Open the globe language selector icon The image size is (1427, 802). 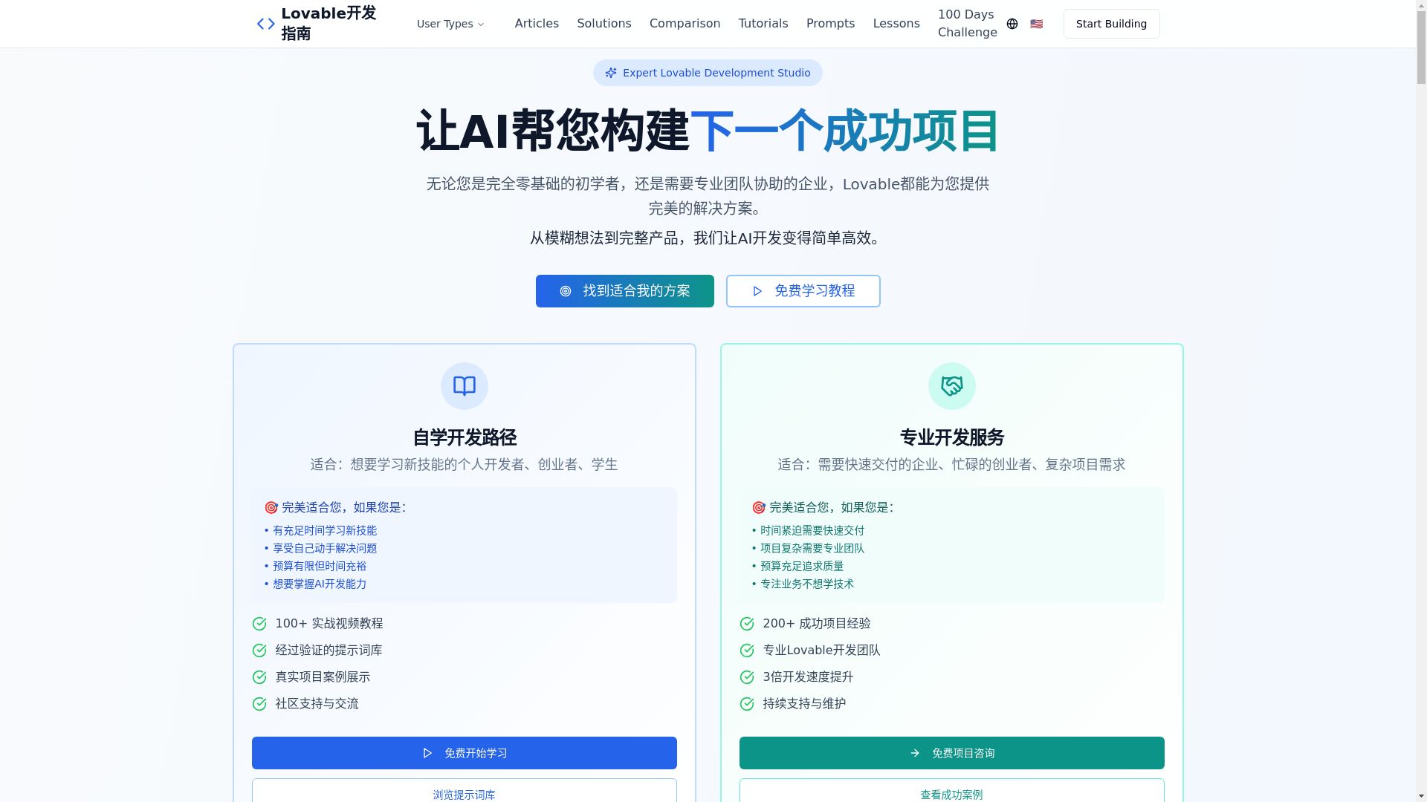(1012, 24)
